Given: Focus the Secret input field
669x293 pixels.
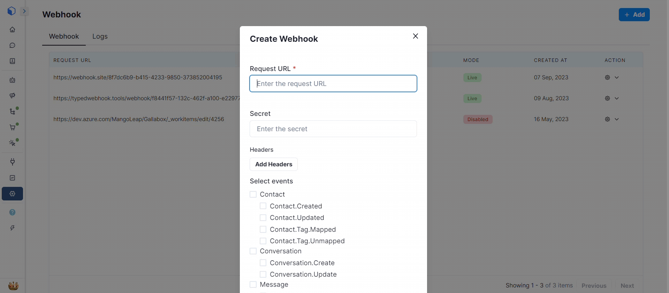Looking at the screenshot, I should point(333,129).
